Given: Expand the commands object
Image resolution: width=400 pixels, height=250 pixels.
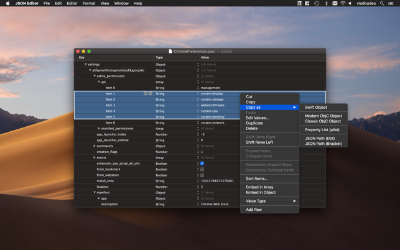Looking at the screenshot, I should click(x=95, y=146).
